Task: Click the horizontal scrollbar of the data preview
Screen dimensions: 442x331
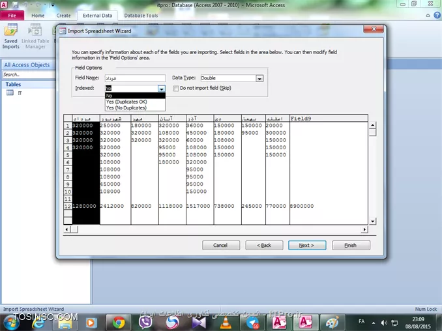Action: click(215, 229)
